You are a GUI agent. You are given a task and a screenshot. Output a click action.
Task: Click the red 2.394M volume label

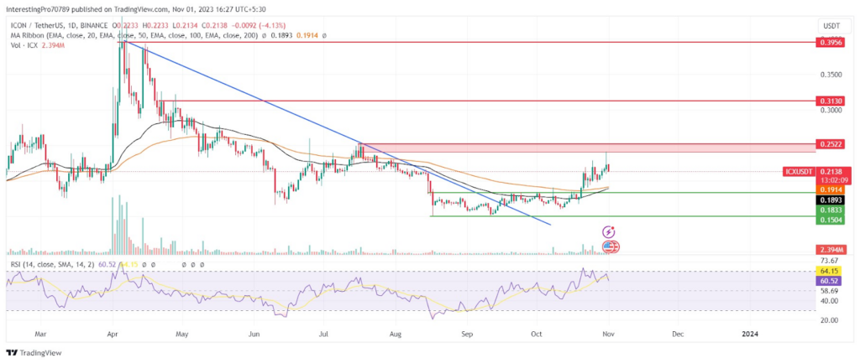point(830,250)
